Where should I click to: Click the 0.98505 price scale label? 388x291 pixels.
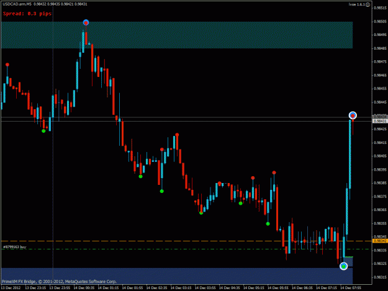pos(381,22)
